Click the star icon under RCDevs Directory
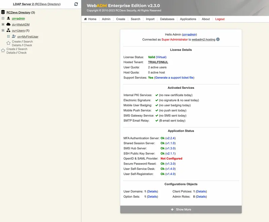This screenshot has height=222, width=269. click(x=3, y=50)
